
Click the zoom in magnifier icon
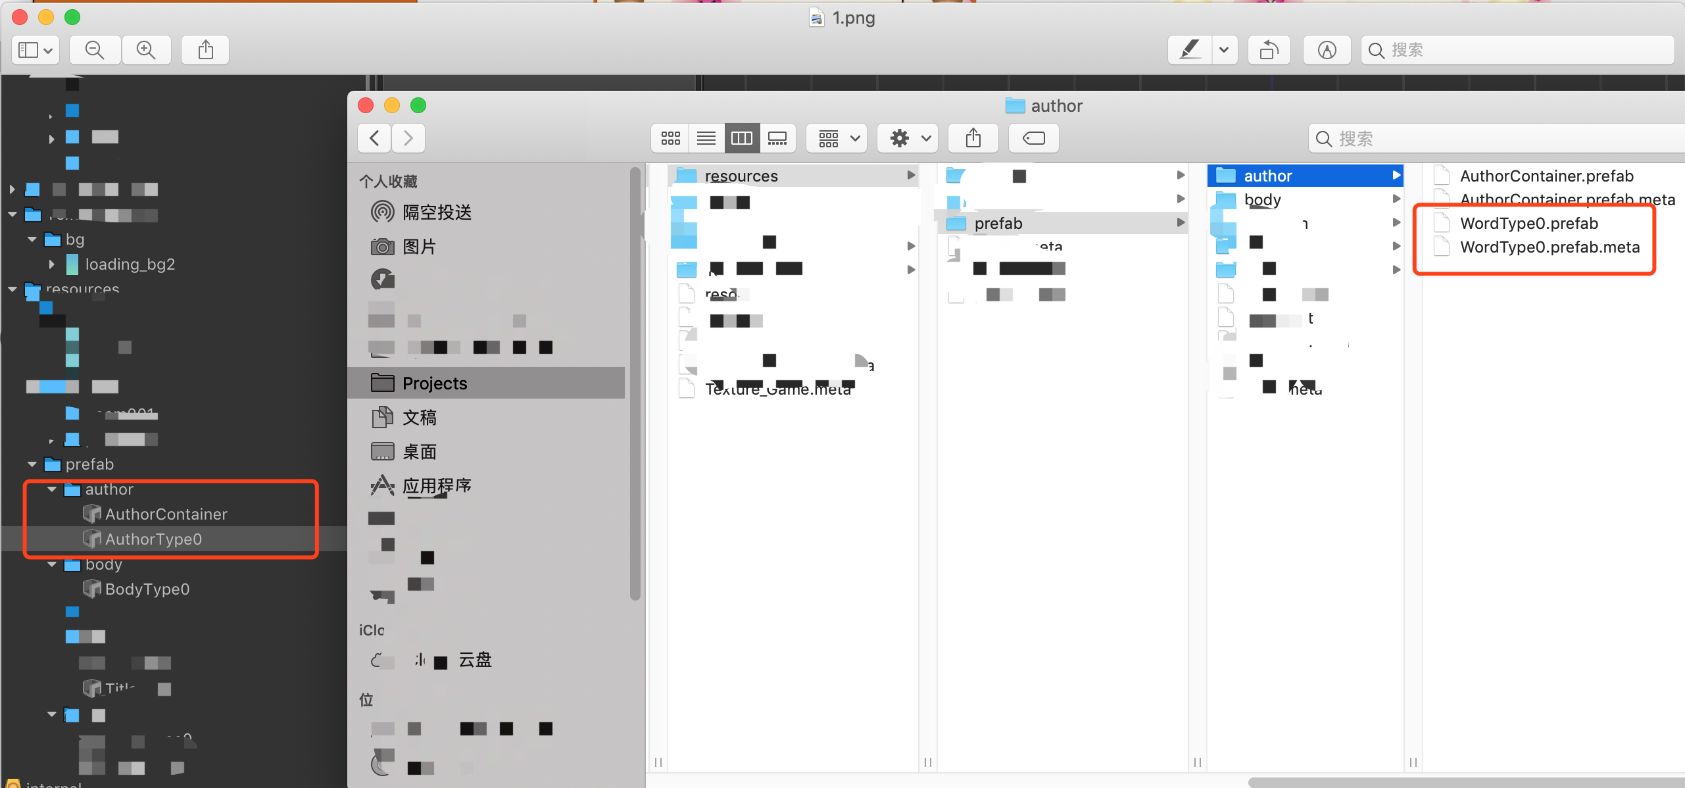point(145,50)
